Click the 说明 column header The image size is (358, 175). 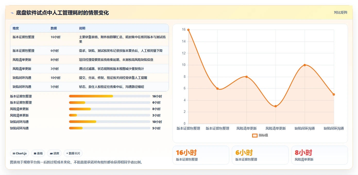pyautogui.click(x=82, y=28)
